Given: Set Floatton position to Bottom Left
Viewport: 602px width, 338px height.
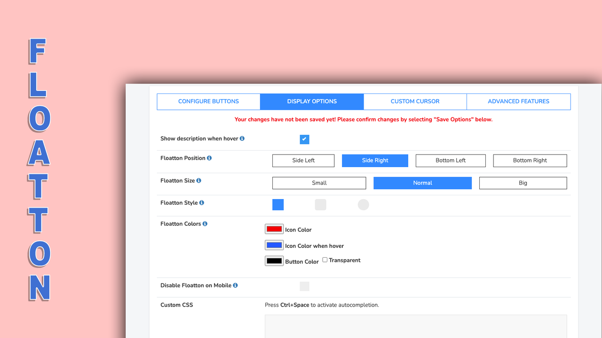Looking at the screenshot, I should point(451,161).
